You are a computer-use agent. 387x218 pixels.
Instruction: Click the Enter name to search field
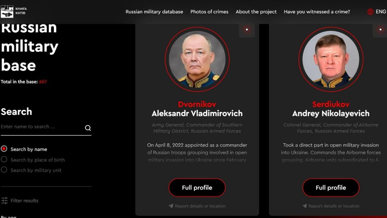tap(42, 127)
